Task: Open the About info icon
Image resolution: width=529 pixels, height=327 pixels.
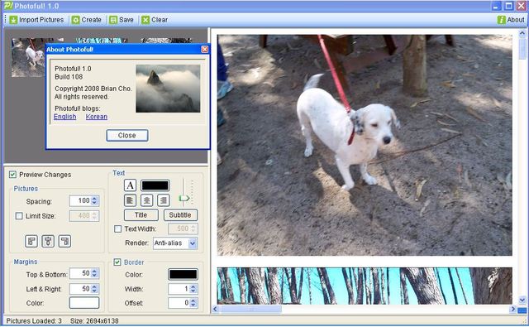Action: point(502,20)
